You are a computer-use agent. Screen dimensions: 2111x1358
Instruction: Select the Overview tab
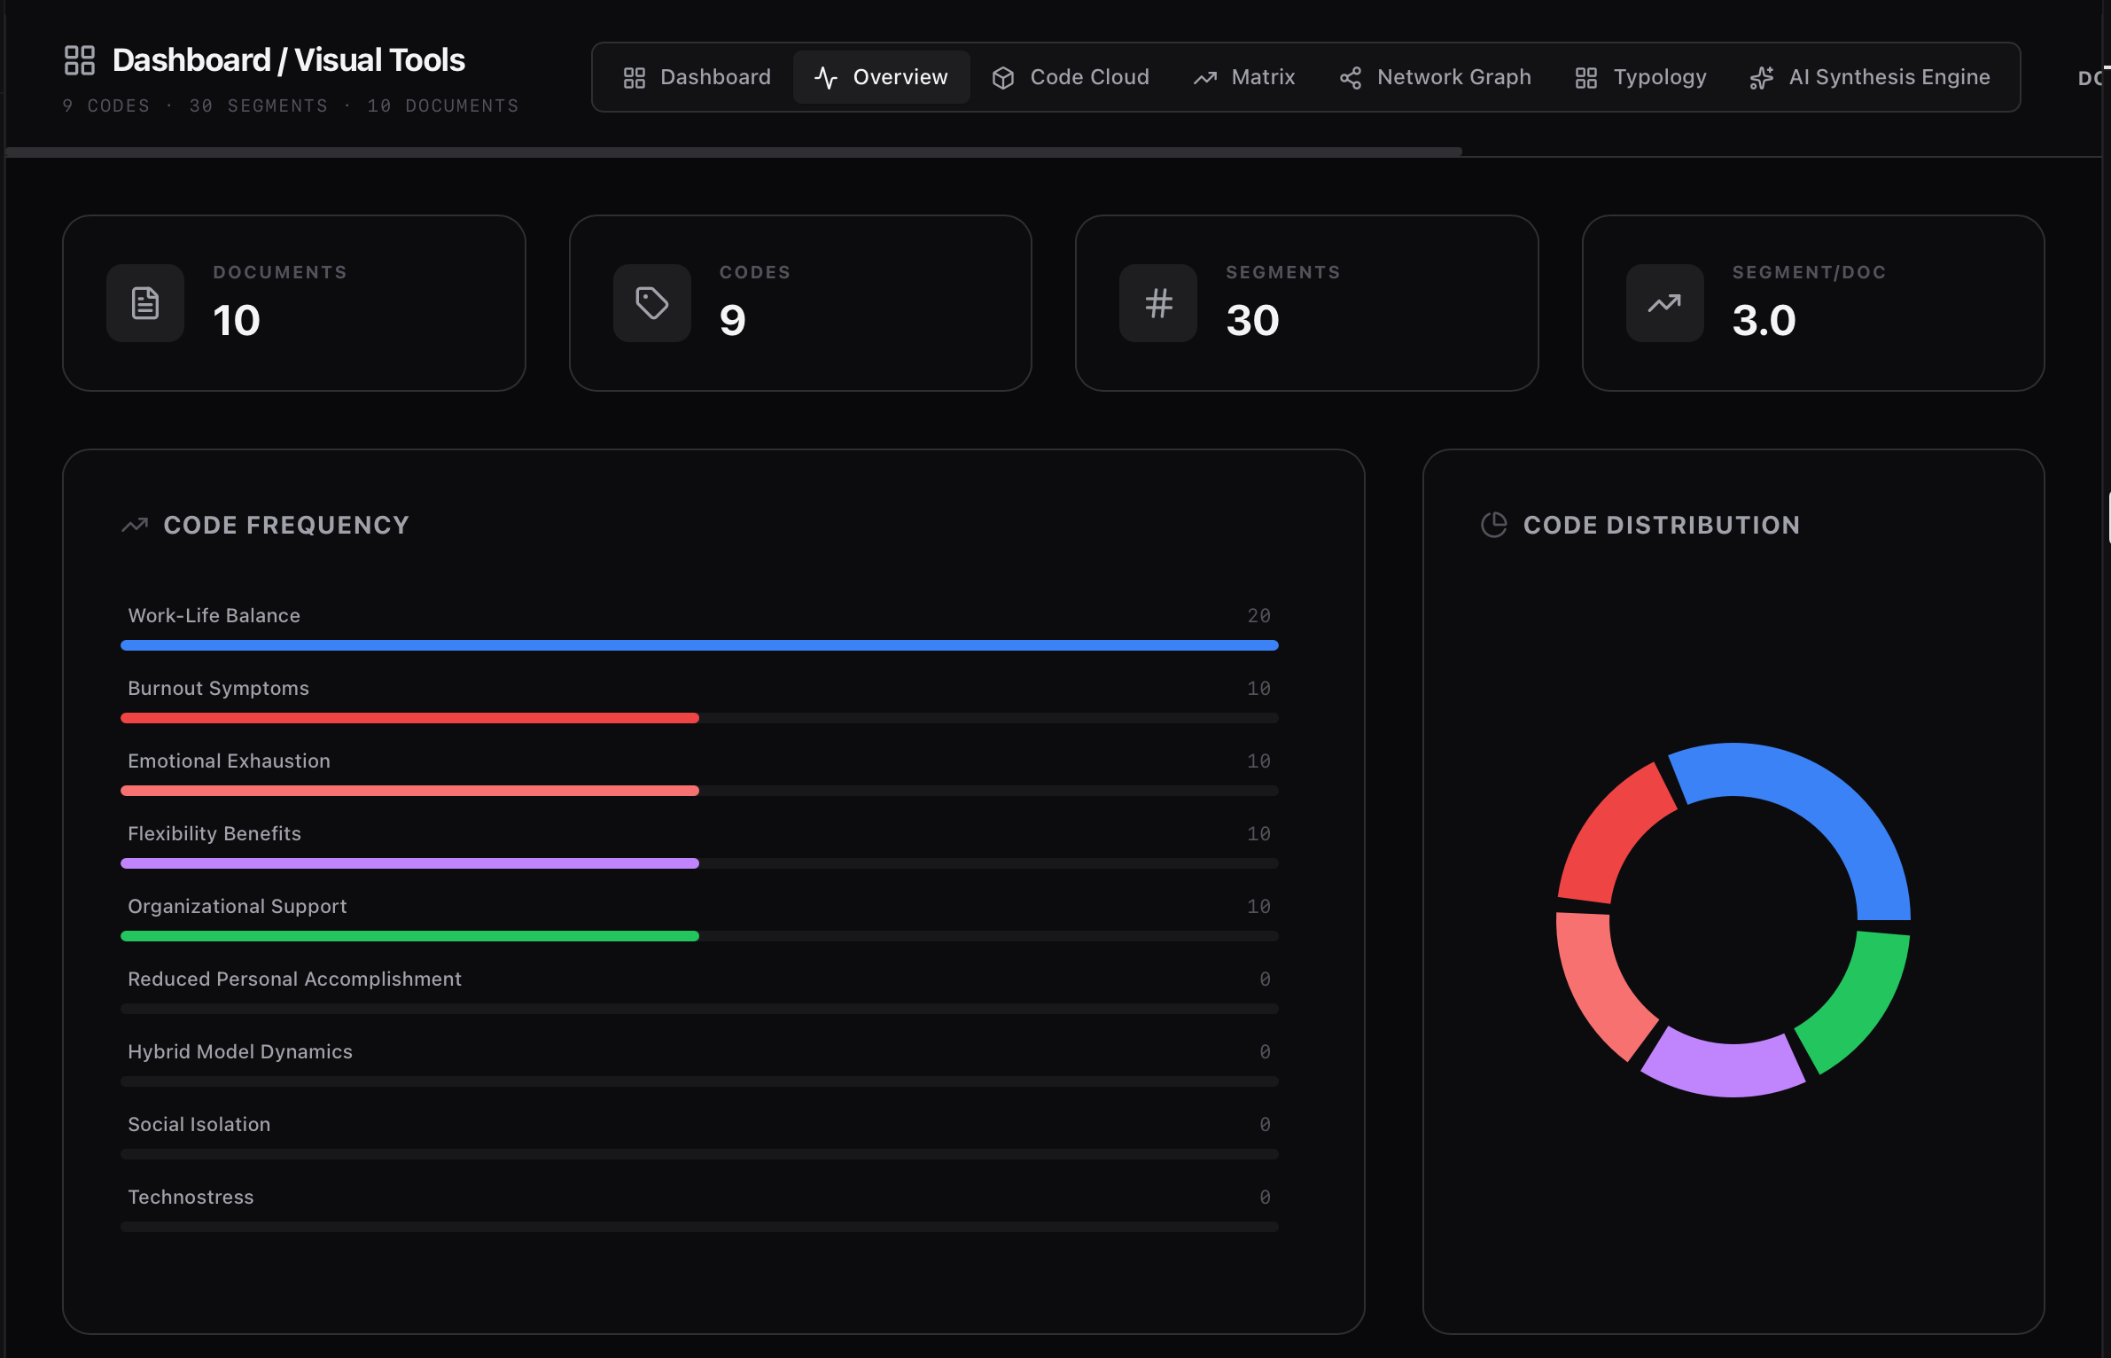[881, 77]
